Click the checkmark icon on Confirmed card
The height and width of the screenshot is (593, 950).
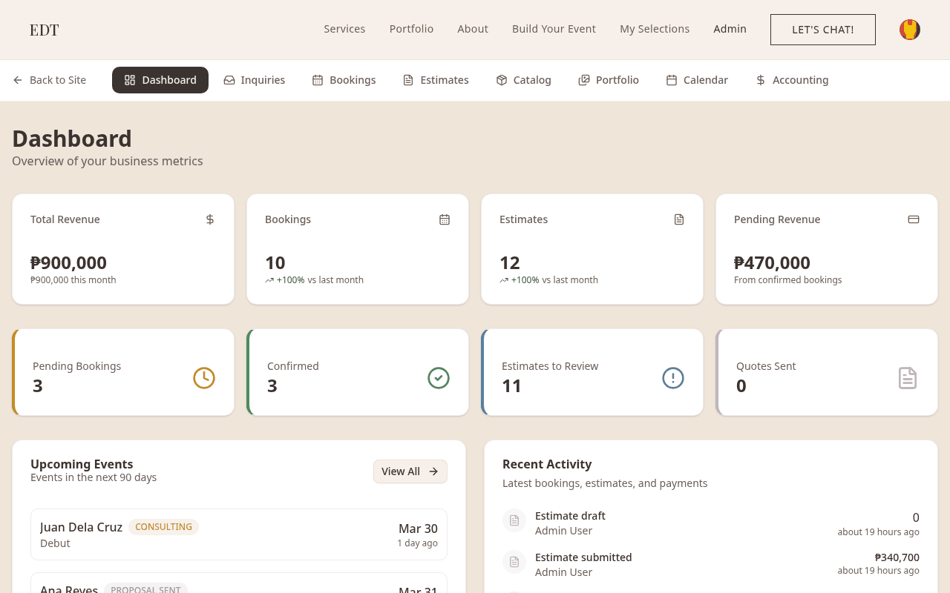[x=439, y=378]
